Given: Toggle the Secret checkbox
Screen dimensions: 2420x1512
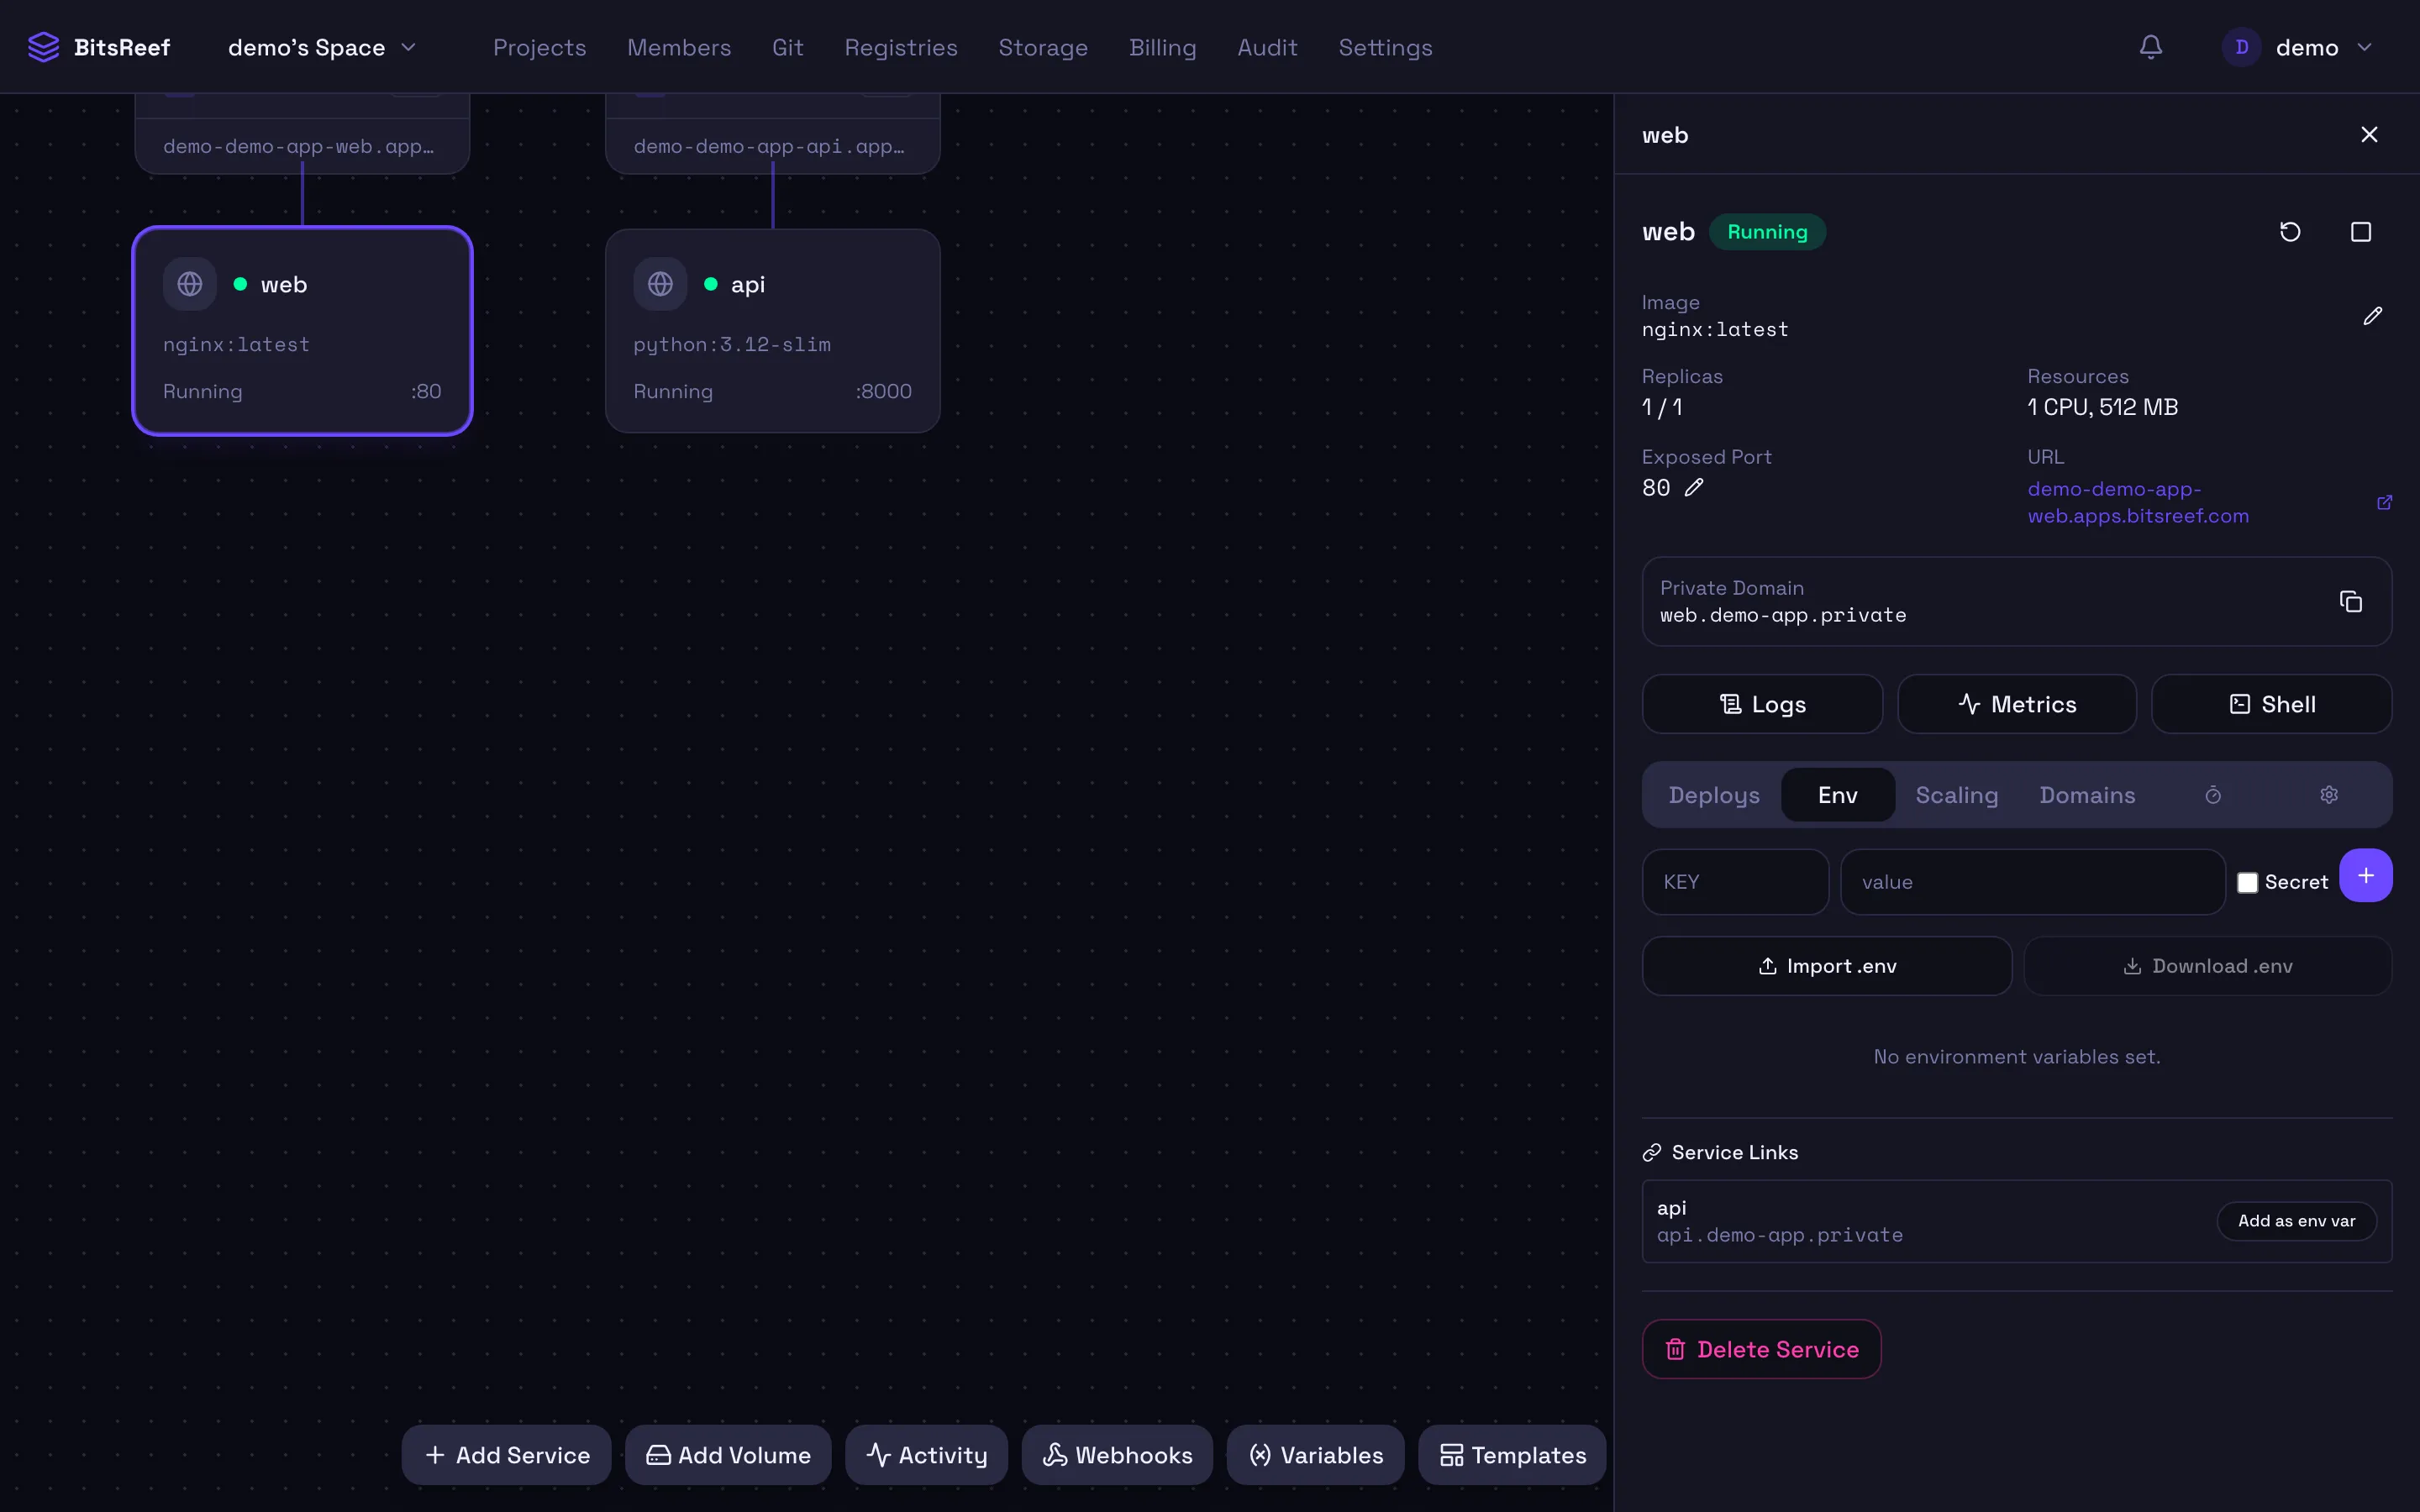Looking at the screenshot, I should (x=2248, y=883).
